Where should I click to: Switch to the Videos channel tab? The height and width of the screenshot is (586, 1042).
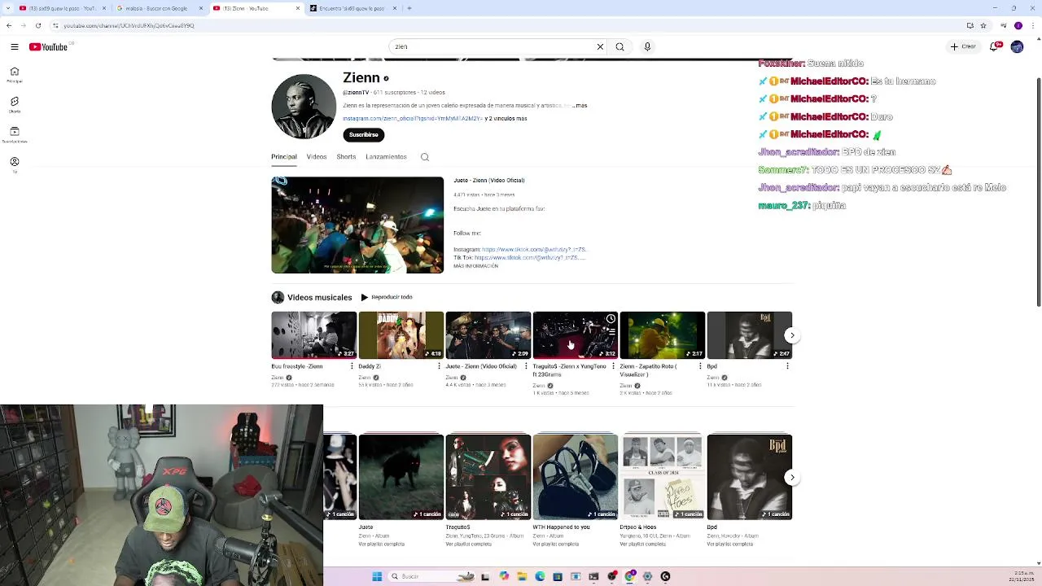(317, 156)
